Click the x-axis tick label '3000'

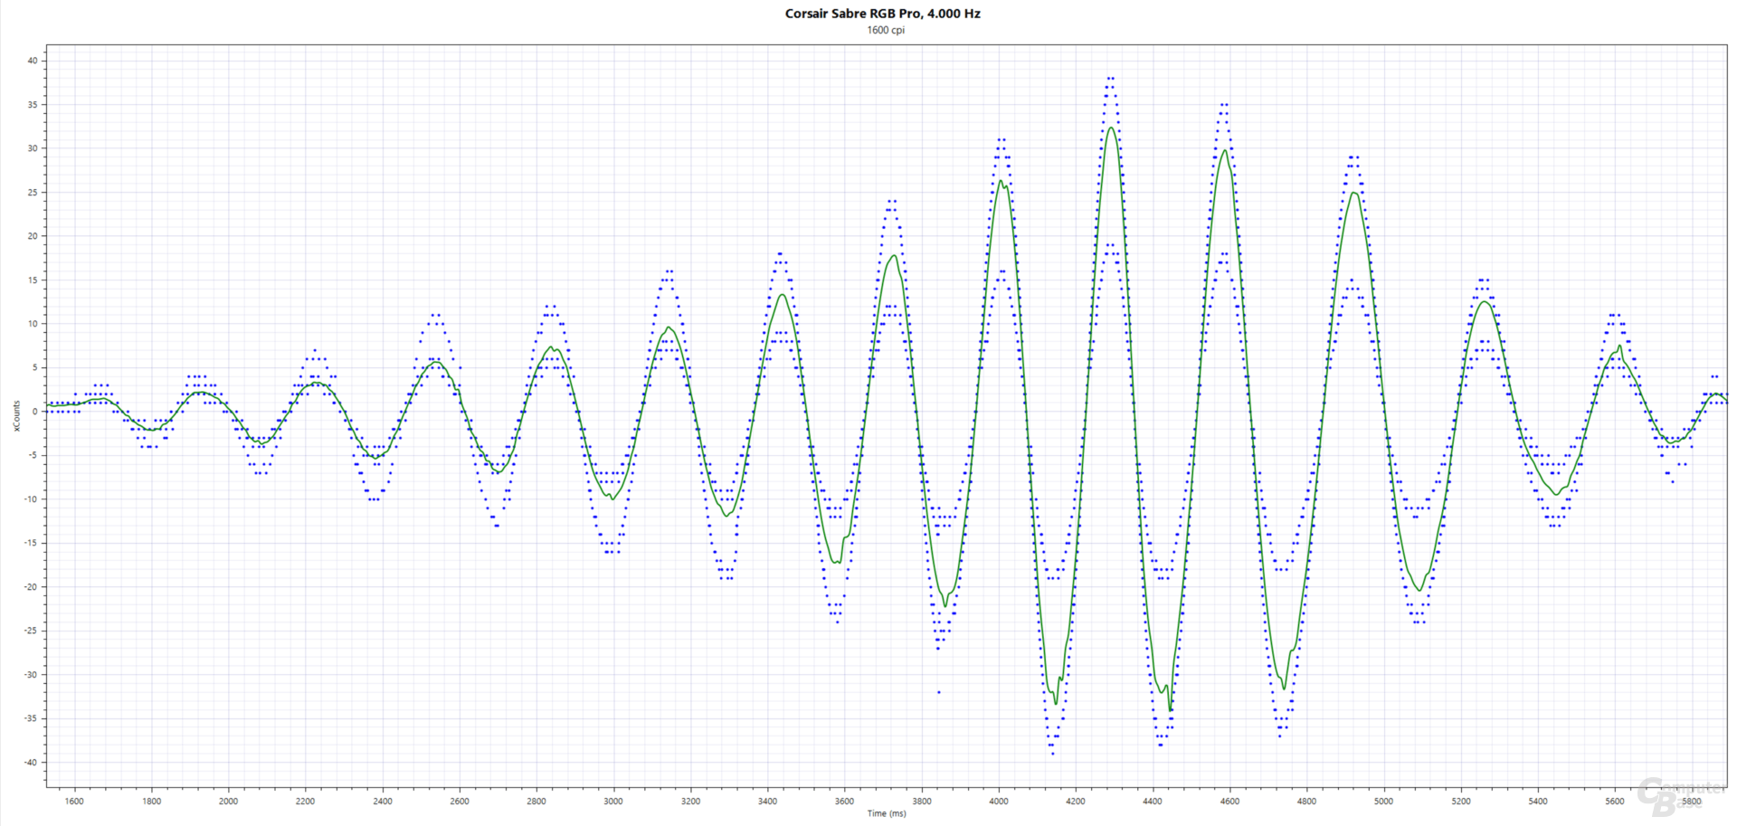coord(613,801)
